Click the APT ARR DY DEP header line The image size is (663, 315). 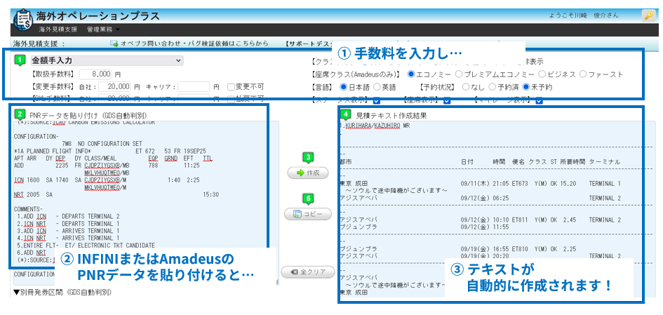click(x=114, y=158)
